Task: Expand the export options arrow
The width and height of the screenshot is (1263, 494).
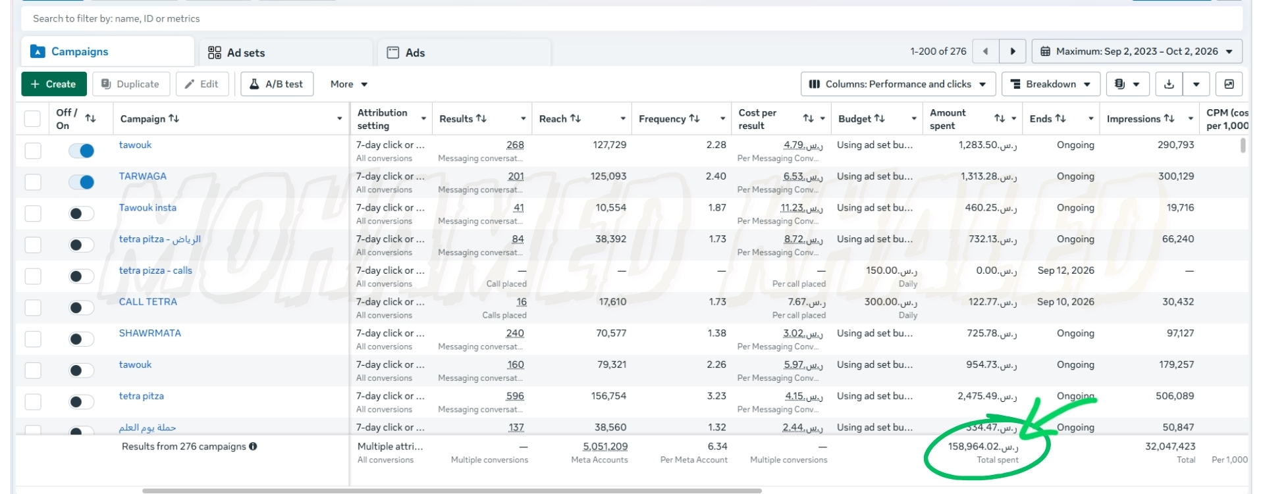Action: [x=1196, y=84]
